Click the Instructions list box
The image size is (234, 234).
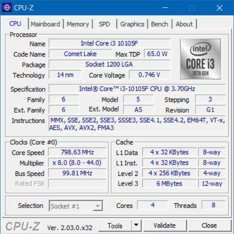pos(137,124)
